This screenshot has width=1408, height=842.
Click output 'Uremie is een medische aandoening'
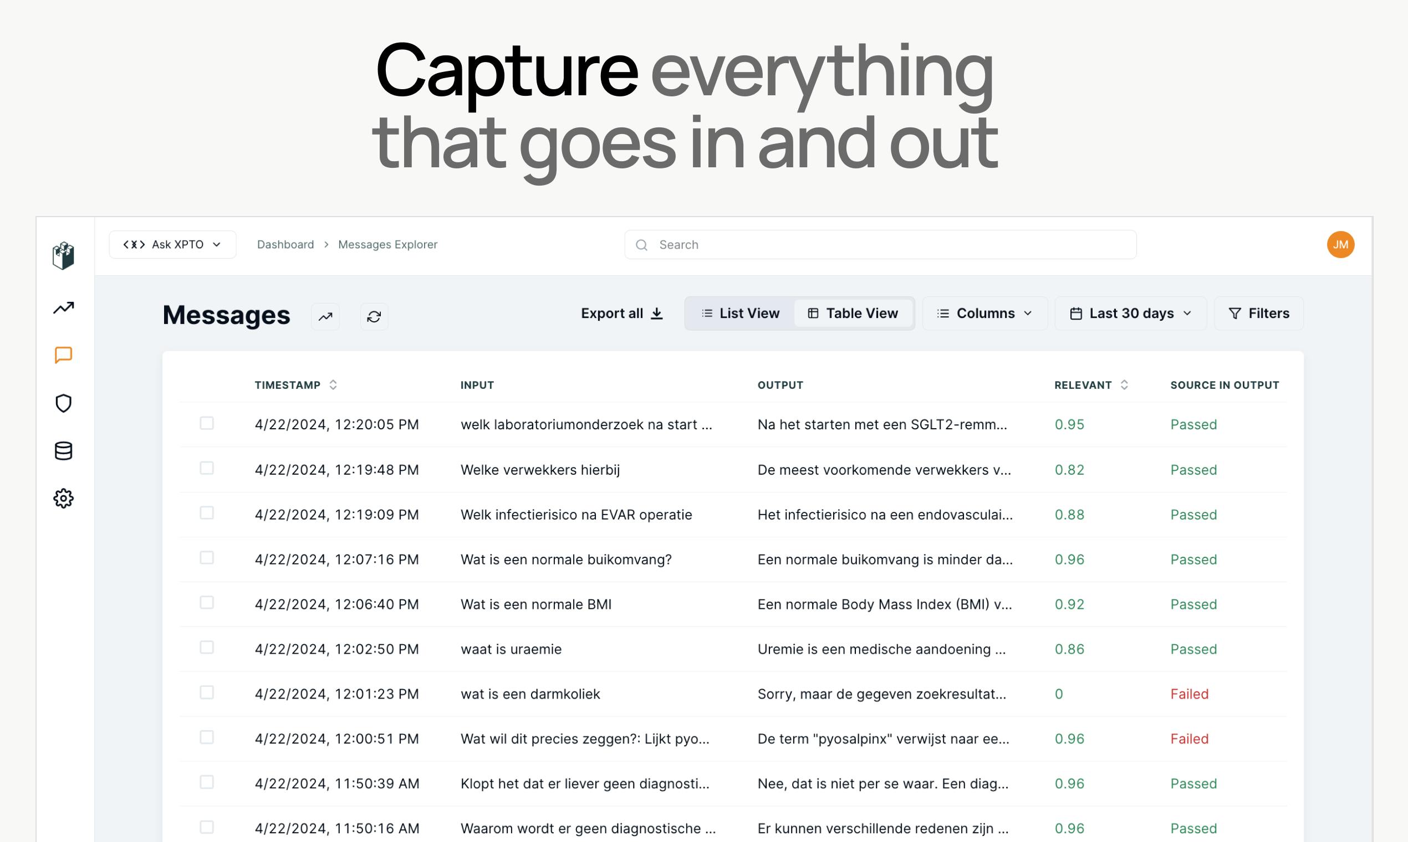pos(882,649)
